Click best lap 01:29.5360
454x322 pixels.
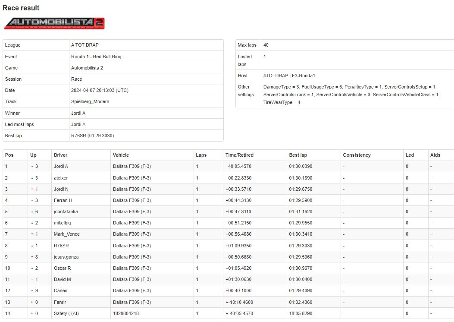[301, 257]
